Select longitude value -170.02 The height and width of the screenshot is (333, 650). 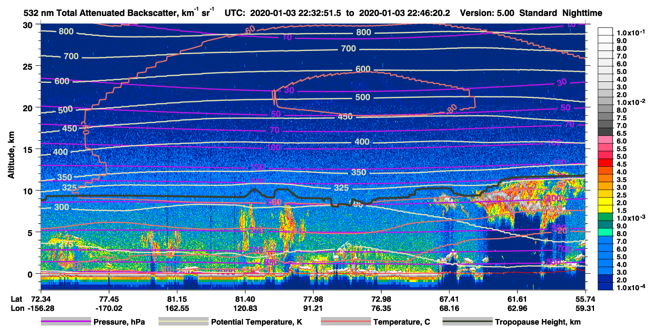(108, 308)
